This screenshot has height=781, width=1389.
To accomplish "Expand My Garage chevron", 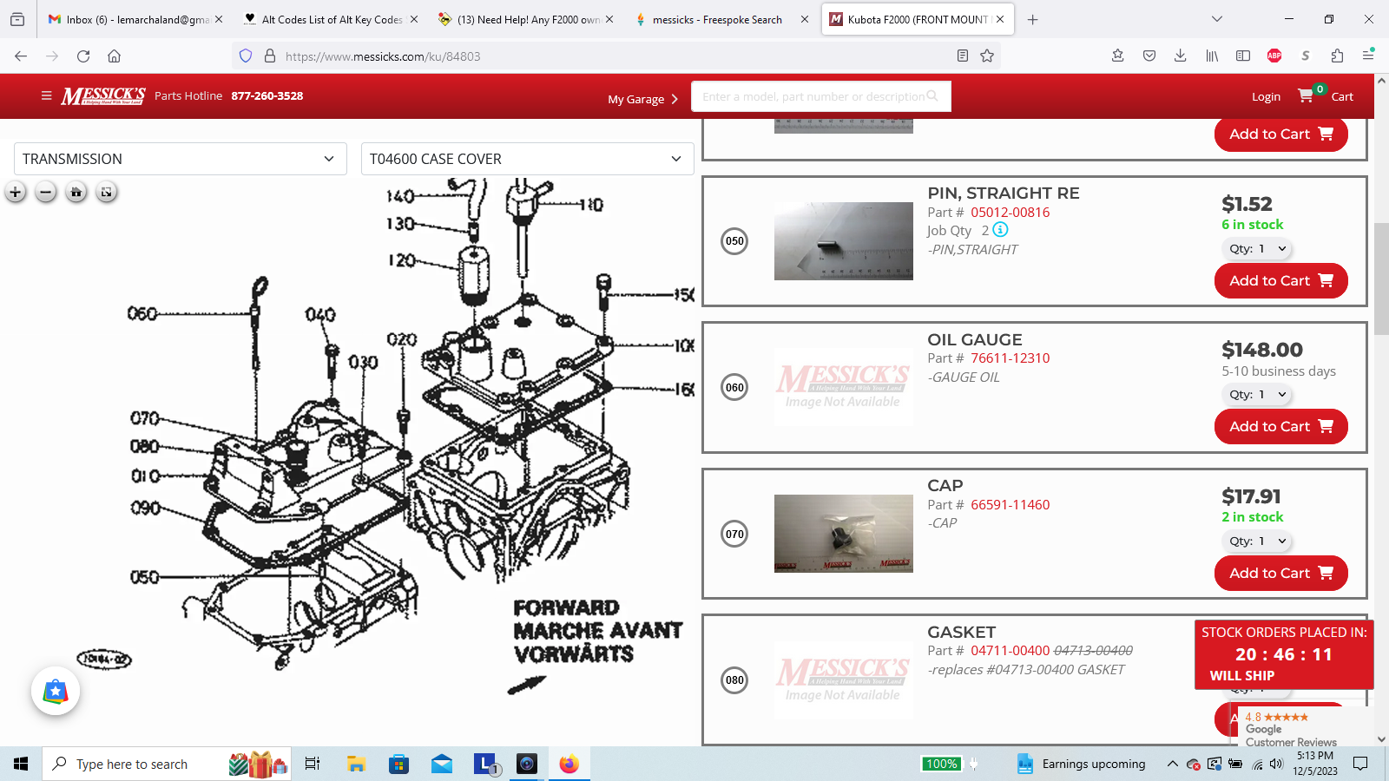I will pyautogui.click(x=675, y=99).
